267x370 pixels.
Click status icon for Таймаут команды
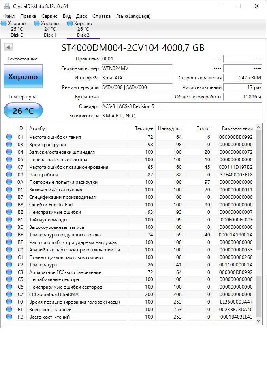(9, 219)
